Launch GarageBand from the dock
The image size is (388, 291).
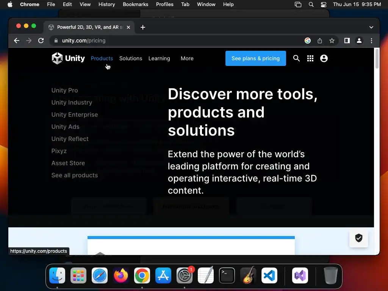(x=248, y=275)
